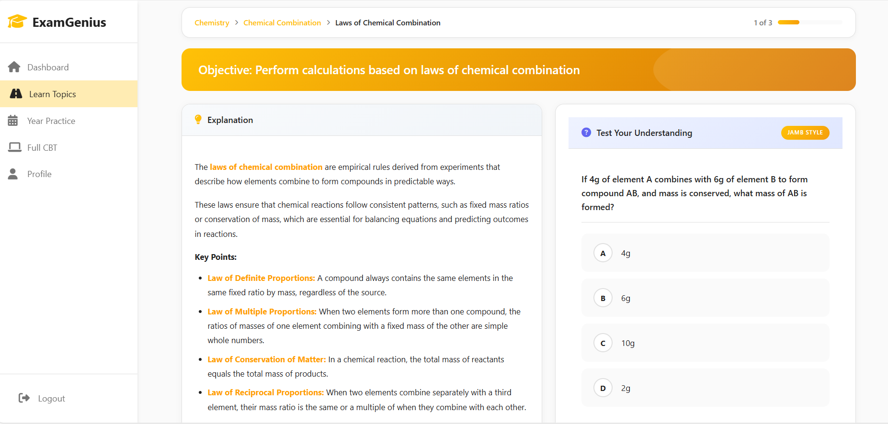The height and width of the screenshot is (424, 888).
Task: Open the Profile page
Action: tap(69, 174)
